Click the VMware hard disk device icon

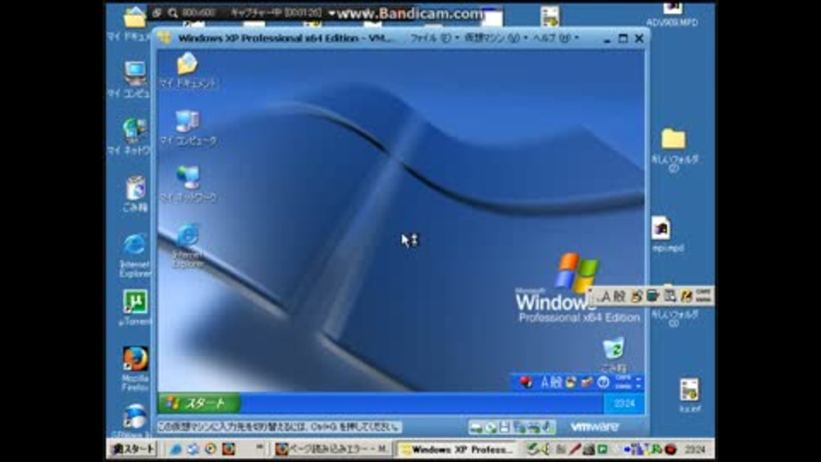475,428
